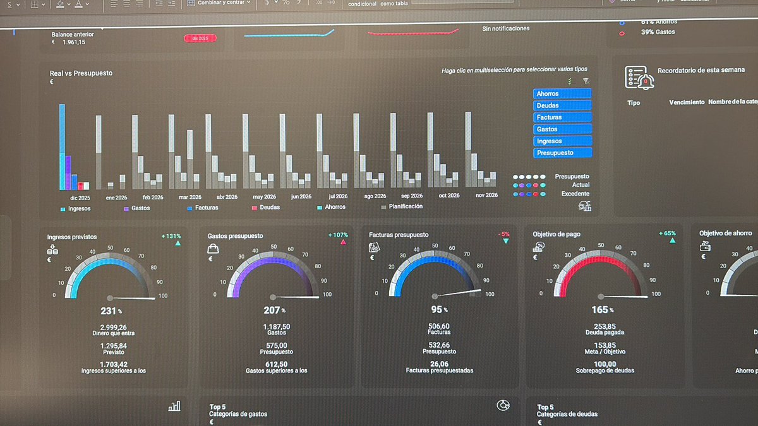The height and width of the screenshot is (426, 758).
Task: Click the Real vs Presupuesto chart title
Action: coord(81,73)
